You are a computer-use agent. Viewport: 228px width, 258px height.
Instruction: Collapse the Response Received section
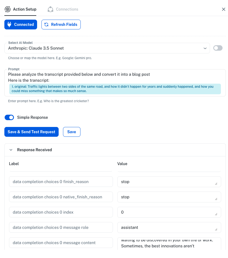click(x=11, y=150)
